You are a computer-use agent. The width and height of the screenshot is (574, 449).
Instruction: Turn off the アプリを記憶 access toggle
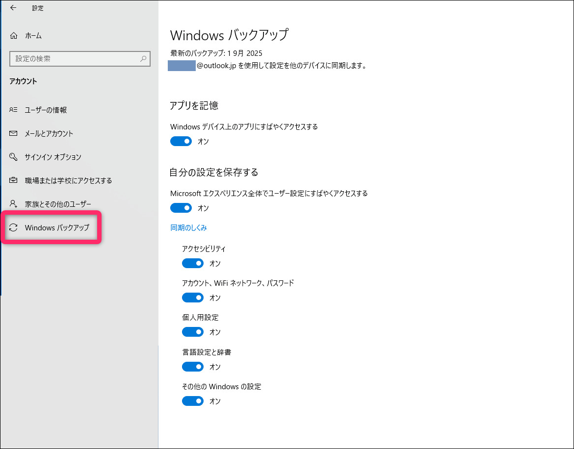tap(181, 141)
